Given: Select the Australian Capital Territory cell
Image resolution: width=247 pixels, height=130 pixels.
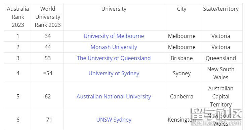Looking at the screenshot, I should 221,96.
